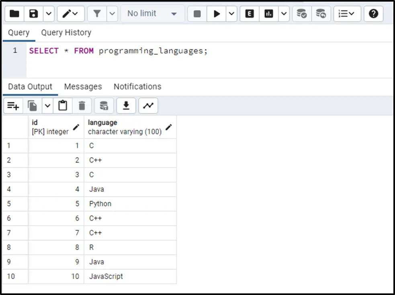
Task: Click the edit pencil on the language column header
Action: pyautogui.click(x=169, y=127)
